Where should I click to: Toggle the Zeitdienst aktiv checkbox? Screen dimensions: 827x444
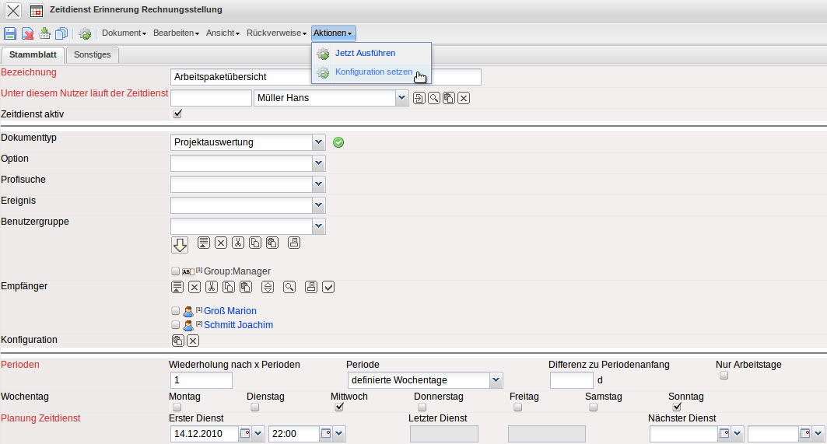coord(177,114)
